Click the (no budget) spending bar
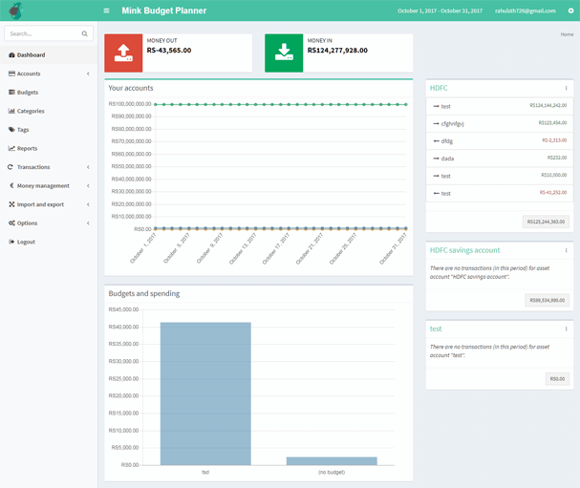Image resolution: width=580 pixels, height=488 pixels. (332, 461)
